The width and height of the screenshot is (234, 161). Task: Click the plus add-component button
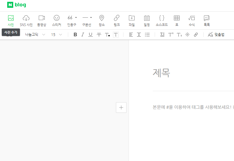coord(121,107)
